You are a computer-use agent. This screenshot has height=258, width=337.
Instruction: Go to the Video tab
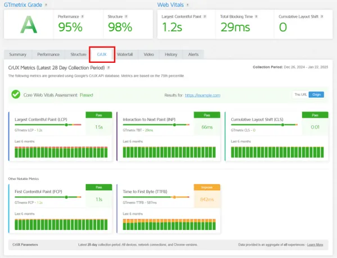(x=149, y=54)
